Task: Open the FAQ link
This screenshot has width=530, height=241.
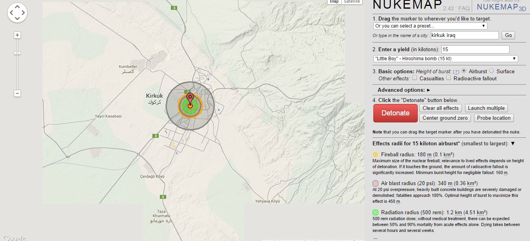Action: (x=464, y=8)
